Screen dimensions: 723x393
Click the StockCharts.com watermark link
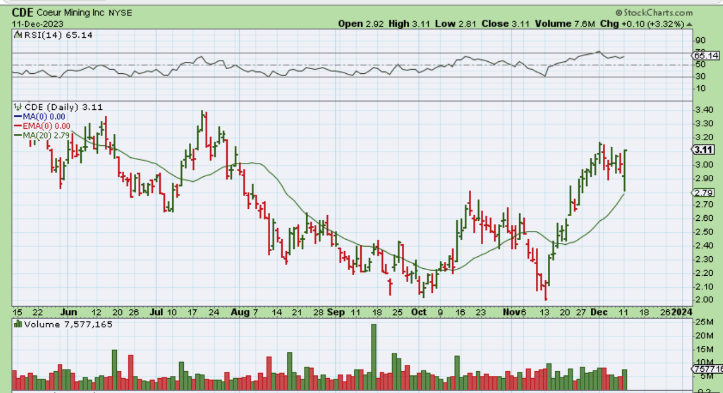tap(658, 13)
